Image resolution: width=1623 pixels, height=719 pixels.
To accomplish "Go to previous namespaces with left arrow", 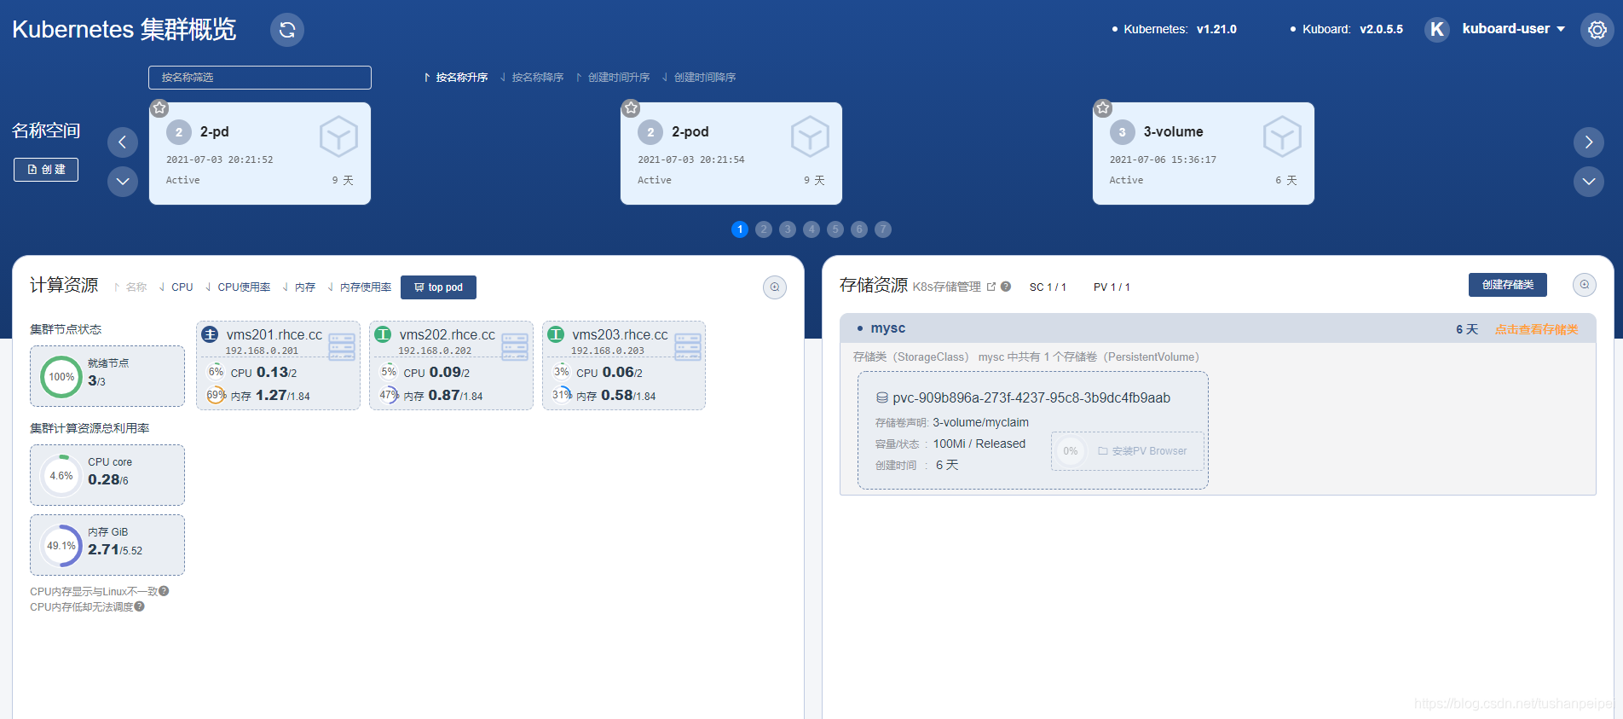I will coord(123,142).
